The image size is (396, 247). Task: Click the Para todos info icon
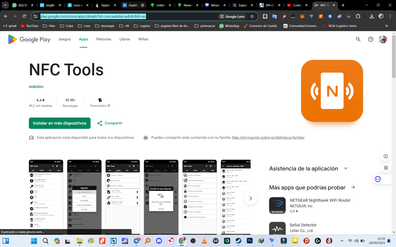click(x=109, y=106)
